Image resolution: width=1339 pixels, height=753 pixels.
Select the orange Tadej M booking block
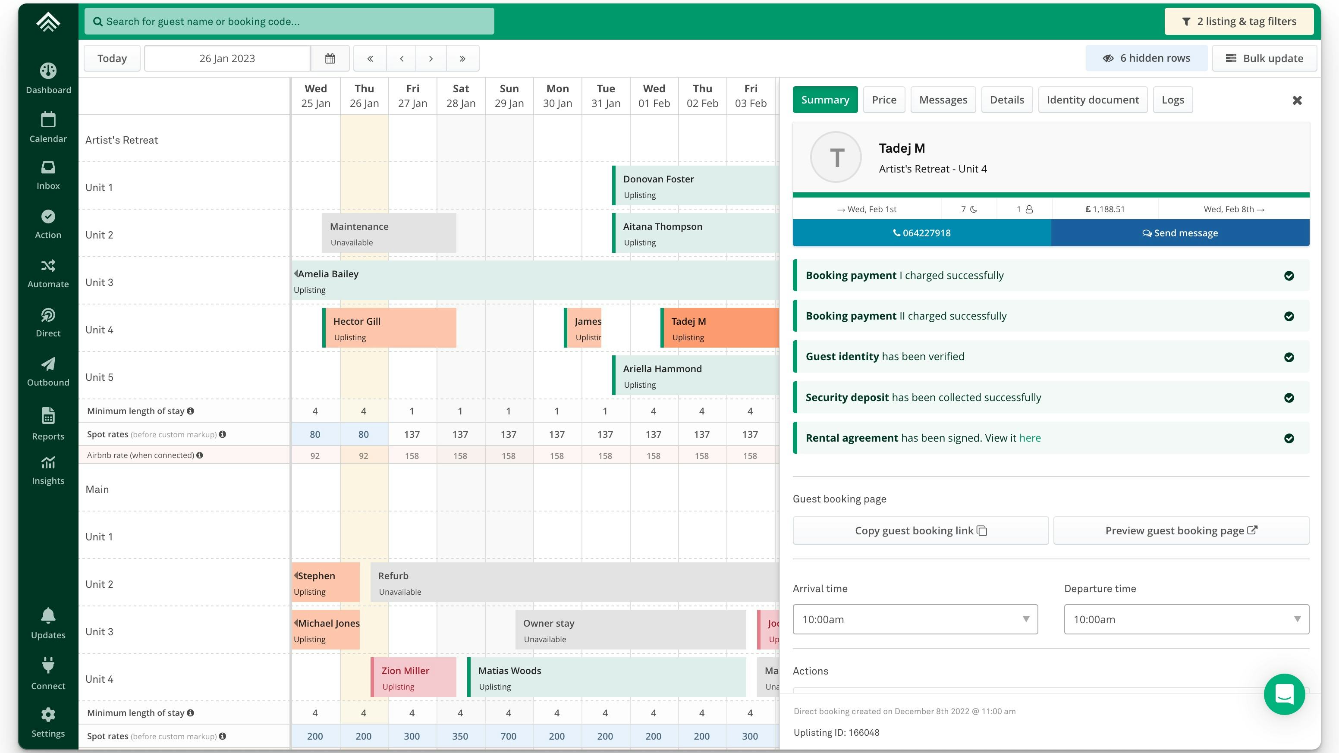pos(720,328)
